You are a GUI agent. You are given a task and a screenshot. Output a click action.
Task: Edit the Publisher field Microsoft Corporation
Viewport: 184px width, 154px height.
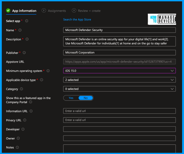[x=119, y=53]
